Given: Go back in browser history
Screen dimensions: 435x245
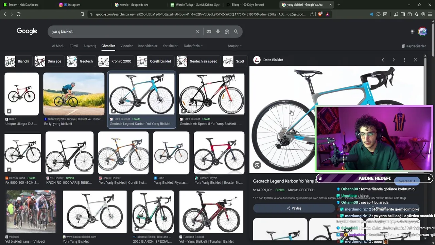Looking at the screenshot, I should (x=5, y=14).
